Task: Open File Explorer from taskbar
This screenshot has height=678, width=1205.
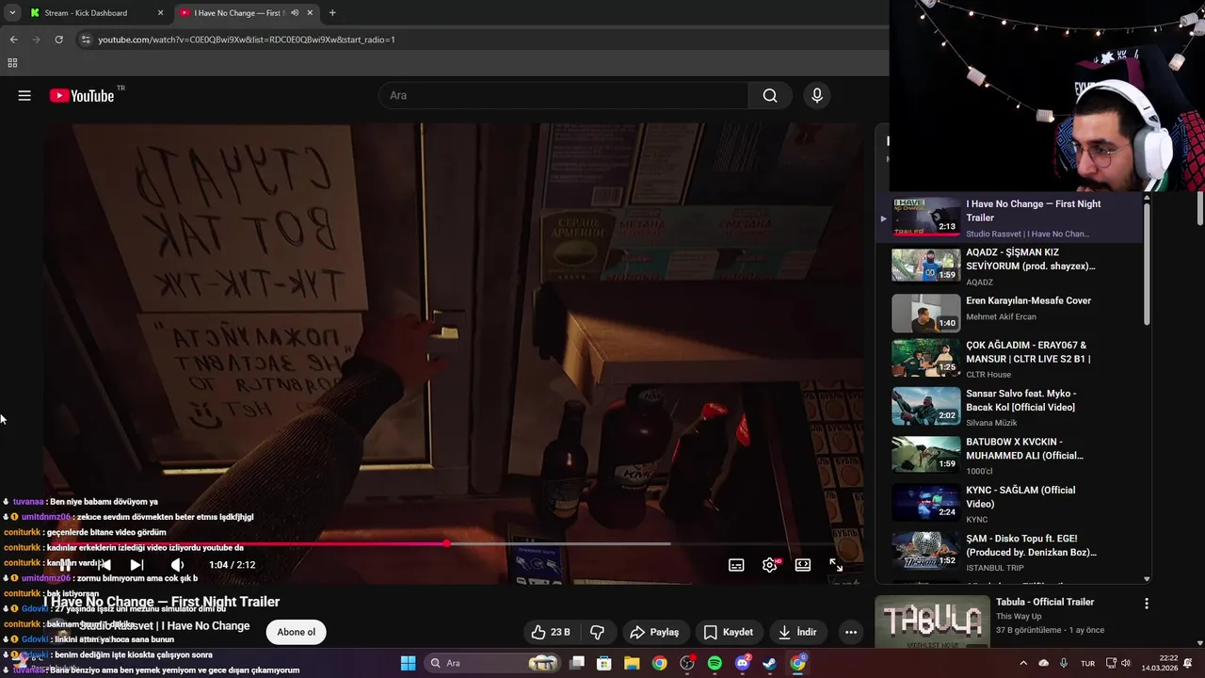Action: 632,663
